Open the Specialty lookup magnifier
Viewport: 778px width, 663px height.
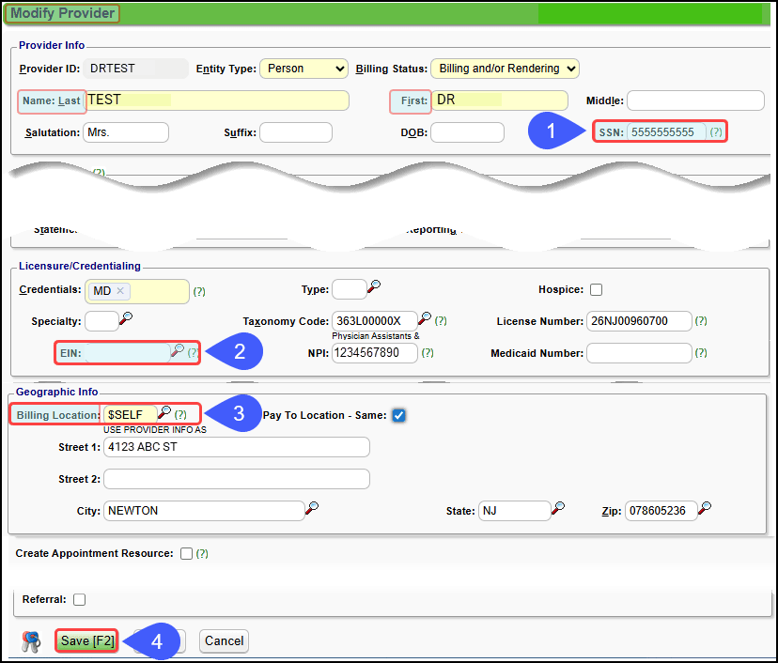(x=126, y=319)
